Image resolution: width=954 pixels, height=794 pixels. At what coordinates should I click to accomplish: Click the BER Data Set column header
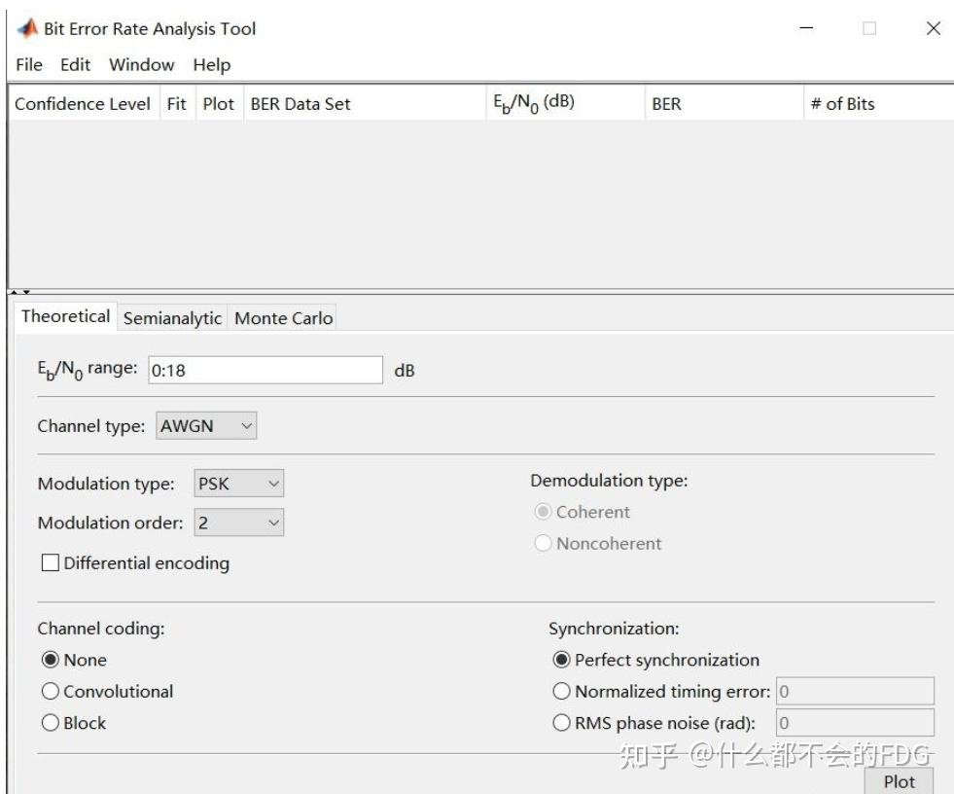point(300,104)
